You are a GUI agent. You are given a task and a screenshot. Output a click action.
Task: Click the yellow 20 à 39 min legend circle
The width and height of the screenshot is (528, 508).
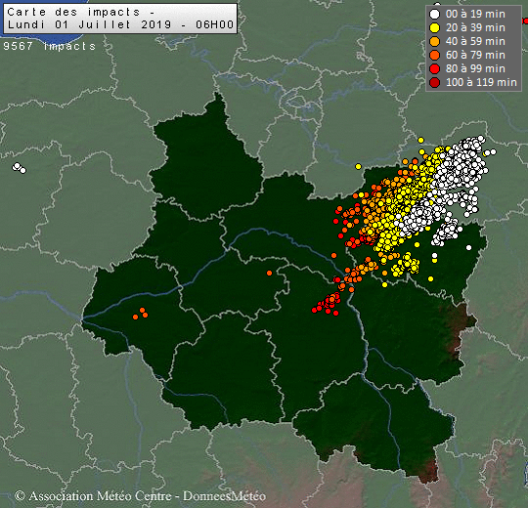(x=435, y=28)
